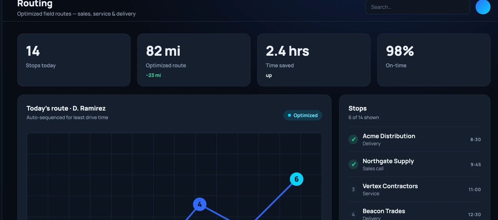The width and height of the screenshot is (498, 220).
Task: Open the 2.4 hrs Time saved card
Action: pos(314,60)
